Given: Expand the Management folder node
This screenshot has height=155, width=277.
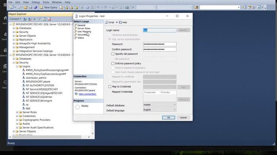Looking at the screenshot, I should point(14,47).
